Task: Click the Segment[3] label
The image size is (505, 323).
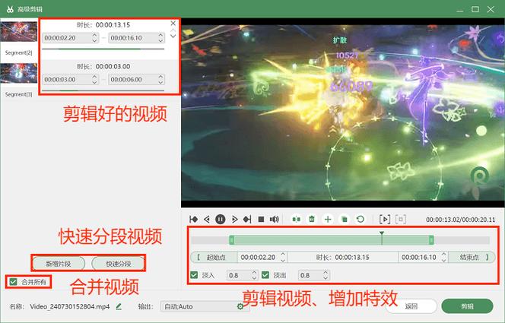Action: coord(19,94)
